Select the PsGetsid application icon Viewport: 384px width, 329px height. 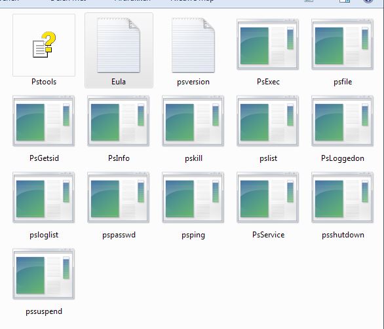tap(44, 121)
